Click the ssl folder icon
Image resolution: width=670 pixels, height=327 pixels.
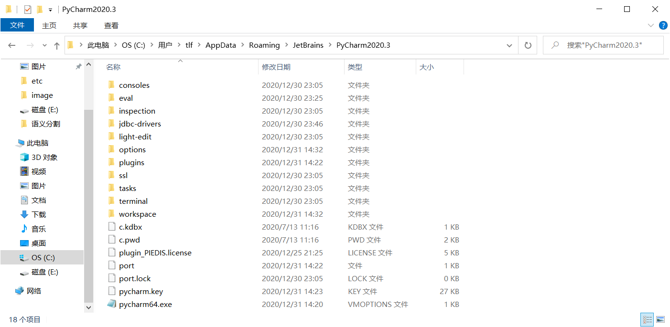pos(111,175)
